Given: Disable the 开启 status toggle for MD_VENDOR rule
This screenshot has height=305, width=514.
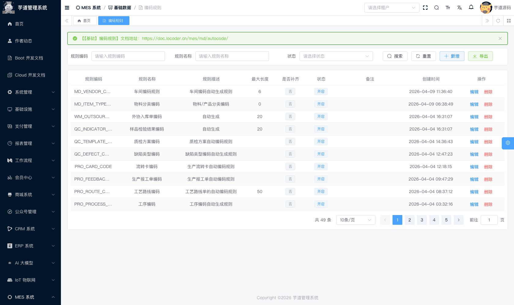Looking at the screenshot, I should (321, 91).
